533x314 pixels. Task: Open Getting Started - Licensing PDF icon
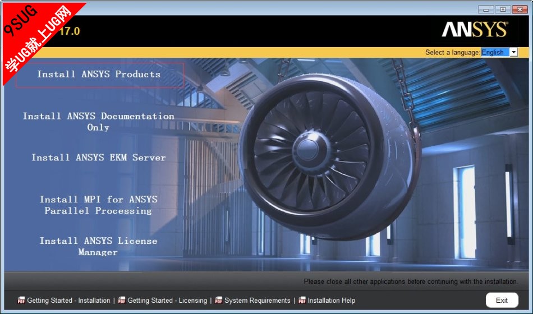click(122, 300)
